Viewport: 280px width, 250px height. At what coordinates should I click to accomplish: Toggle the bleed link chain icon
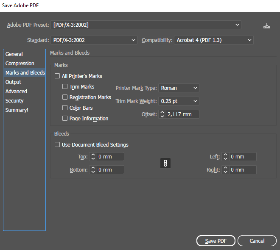165,163
